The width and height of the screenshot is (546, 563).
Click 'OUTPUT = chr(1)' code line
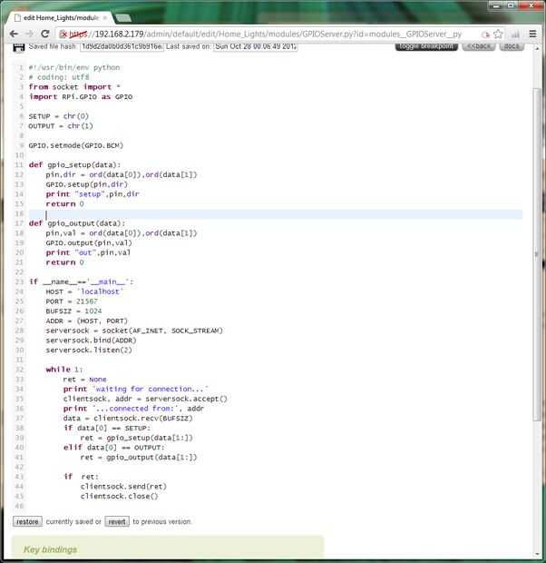click(x=61, y=126)
